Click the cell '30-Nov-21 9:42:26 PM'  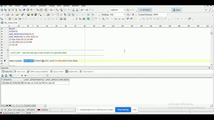pos(34,83)
